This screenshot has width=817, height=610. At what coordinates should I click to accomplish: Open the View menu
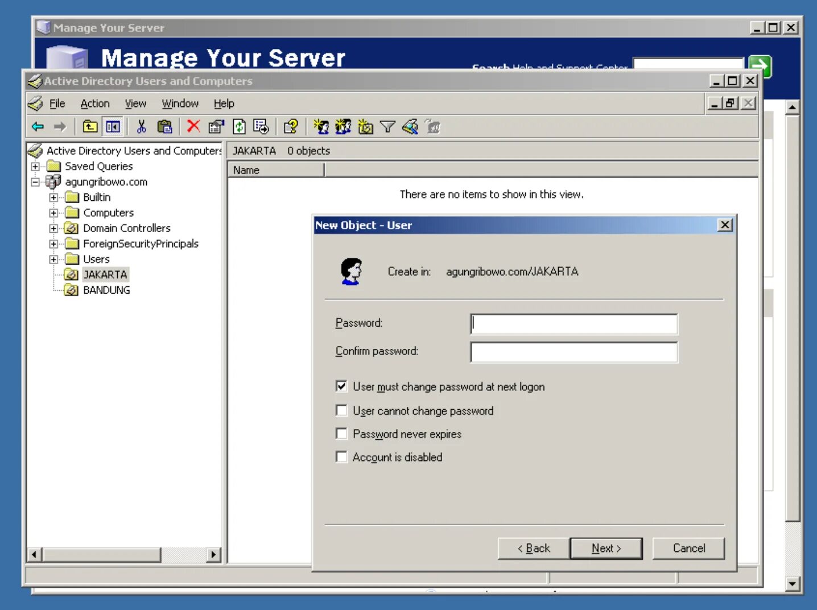pos(135,104)
